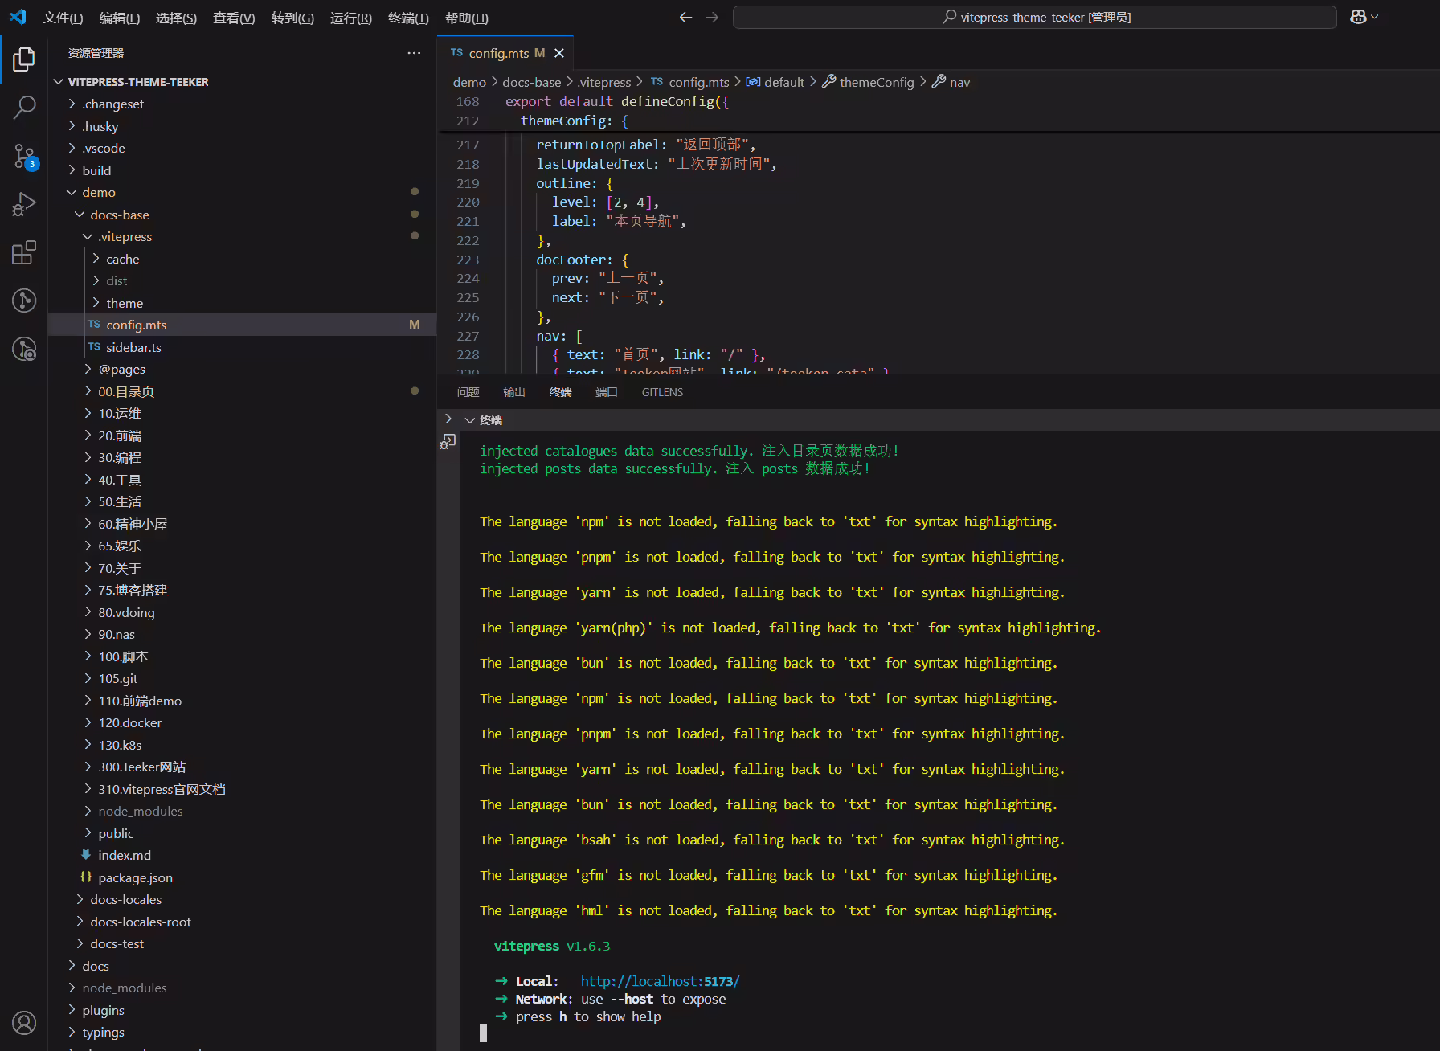Image resolution: width=1440 pixels, height=1051 pixels.
Task: Open the Run and Debug view
Action: pyautogui.click(x=24, y=204)
